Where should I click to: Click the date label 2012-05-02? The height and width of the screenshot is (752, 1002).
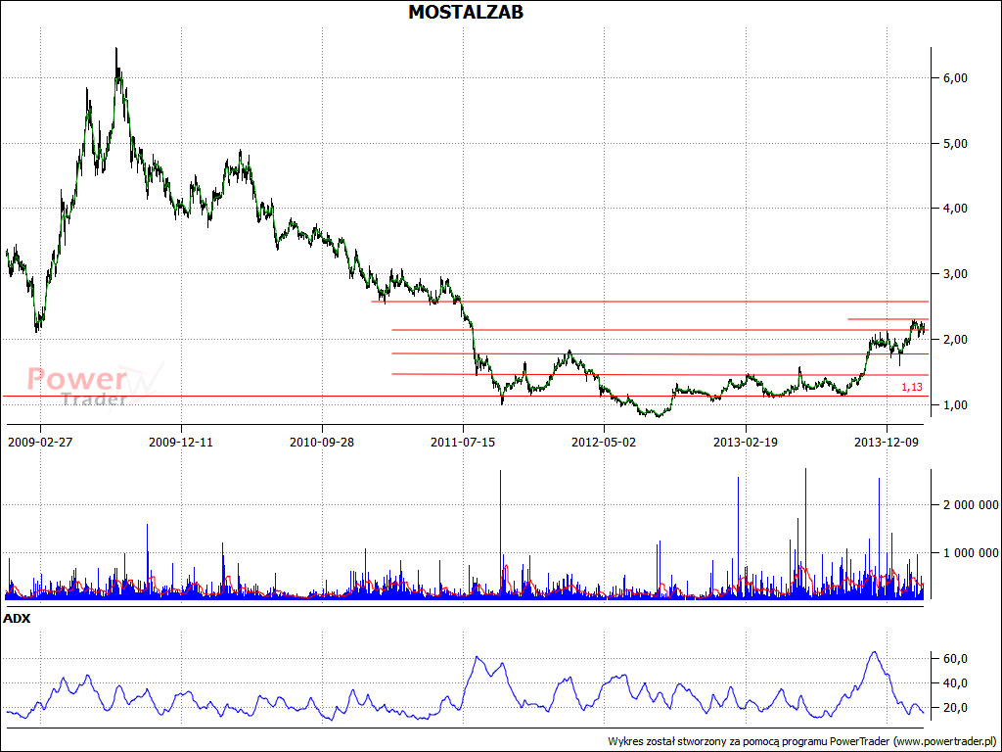tap(604, 443)
